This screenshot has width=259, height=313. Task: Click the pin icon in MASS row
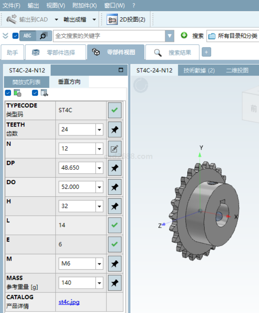coord(115,283)
